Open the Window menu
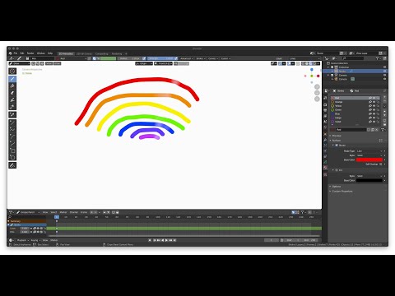The width and height of the screenshot is (395, 296). point(41,53)
